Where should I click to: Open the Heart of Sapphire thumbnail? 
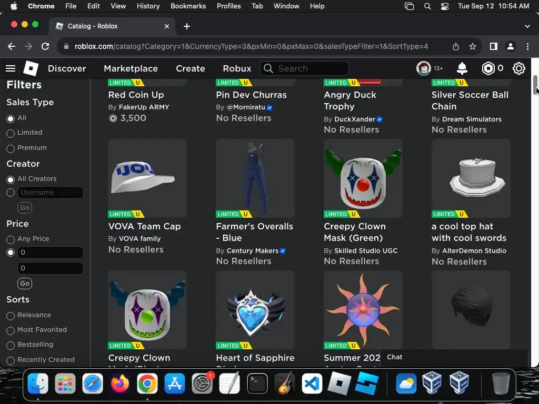(255, 310)
